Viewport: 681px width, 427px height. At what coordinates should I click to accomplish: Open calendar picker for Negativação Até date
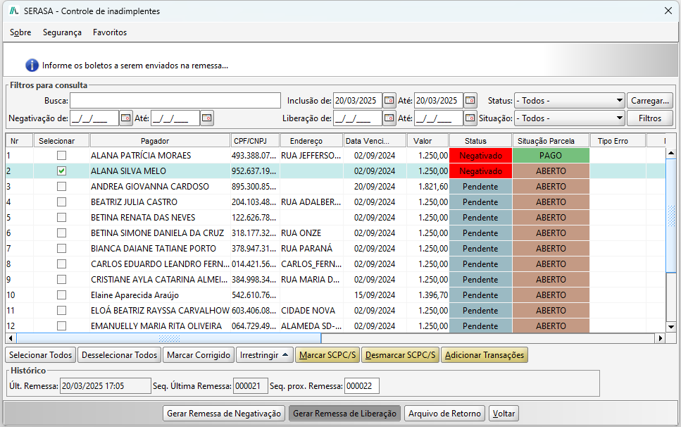coord(207,118)
